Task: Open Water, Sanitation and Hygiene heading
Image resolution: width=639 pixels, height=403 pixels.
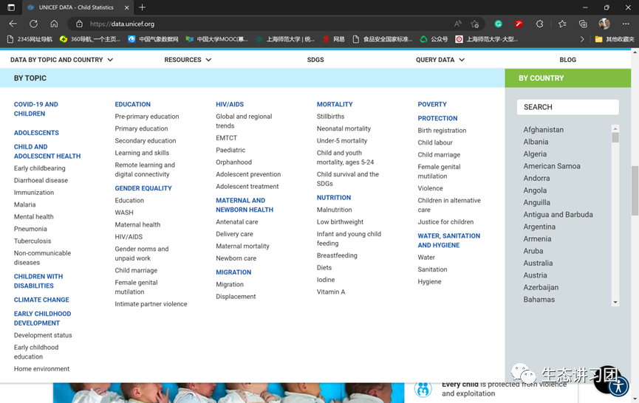Action: 448,240
